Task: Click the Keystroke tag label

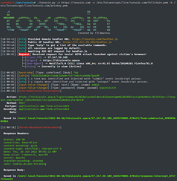Action: click(x=26, y=72)
